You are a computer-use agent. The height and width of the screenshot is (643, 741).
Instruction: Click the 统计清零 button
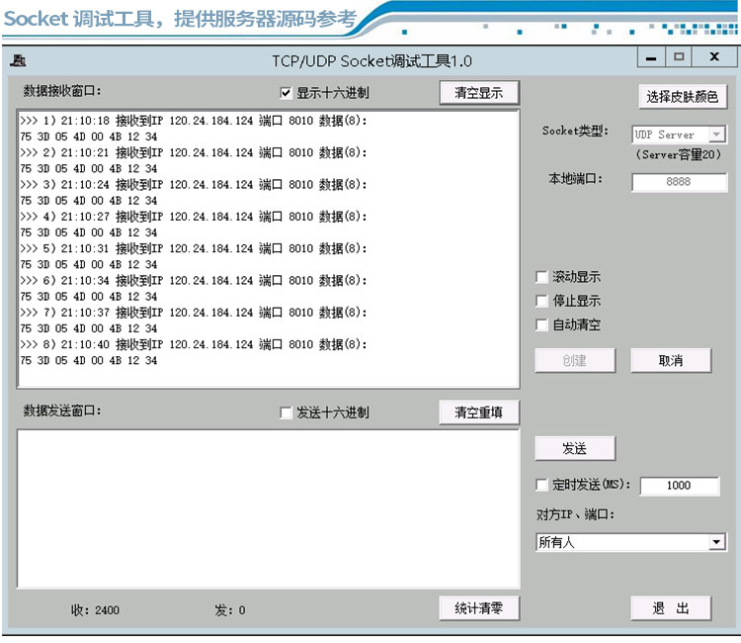pyautogui.click(x=479, y=608)
